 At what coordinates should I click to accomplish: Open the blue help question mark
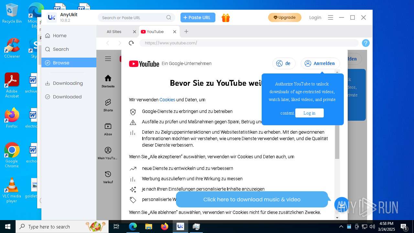pos(365,43)
